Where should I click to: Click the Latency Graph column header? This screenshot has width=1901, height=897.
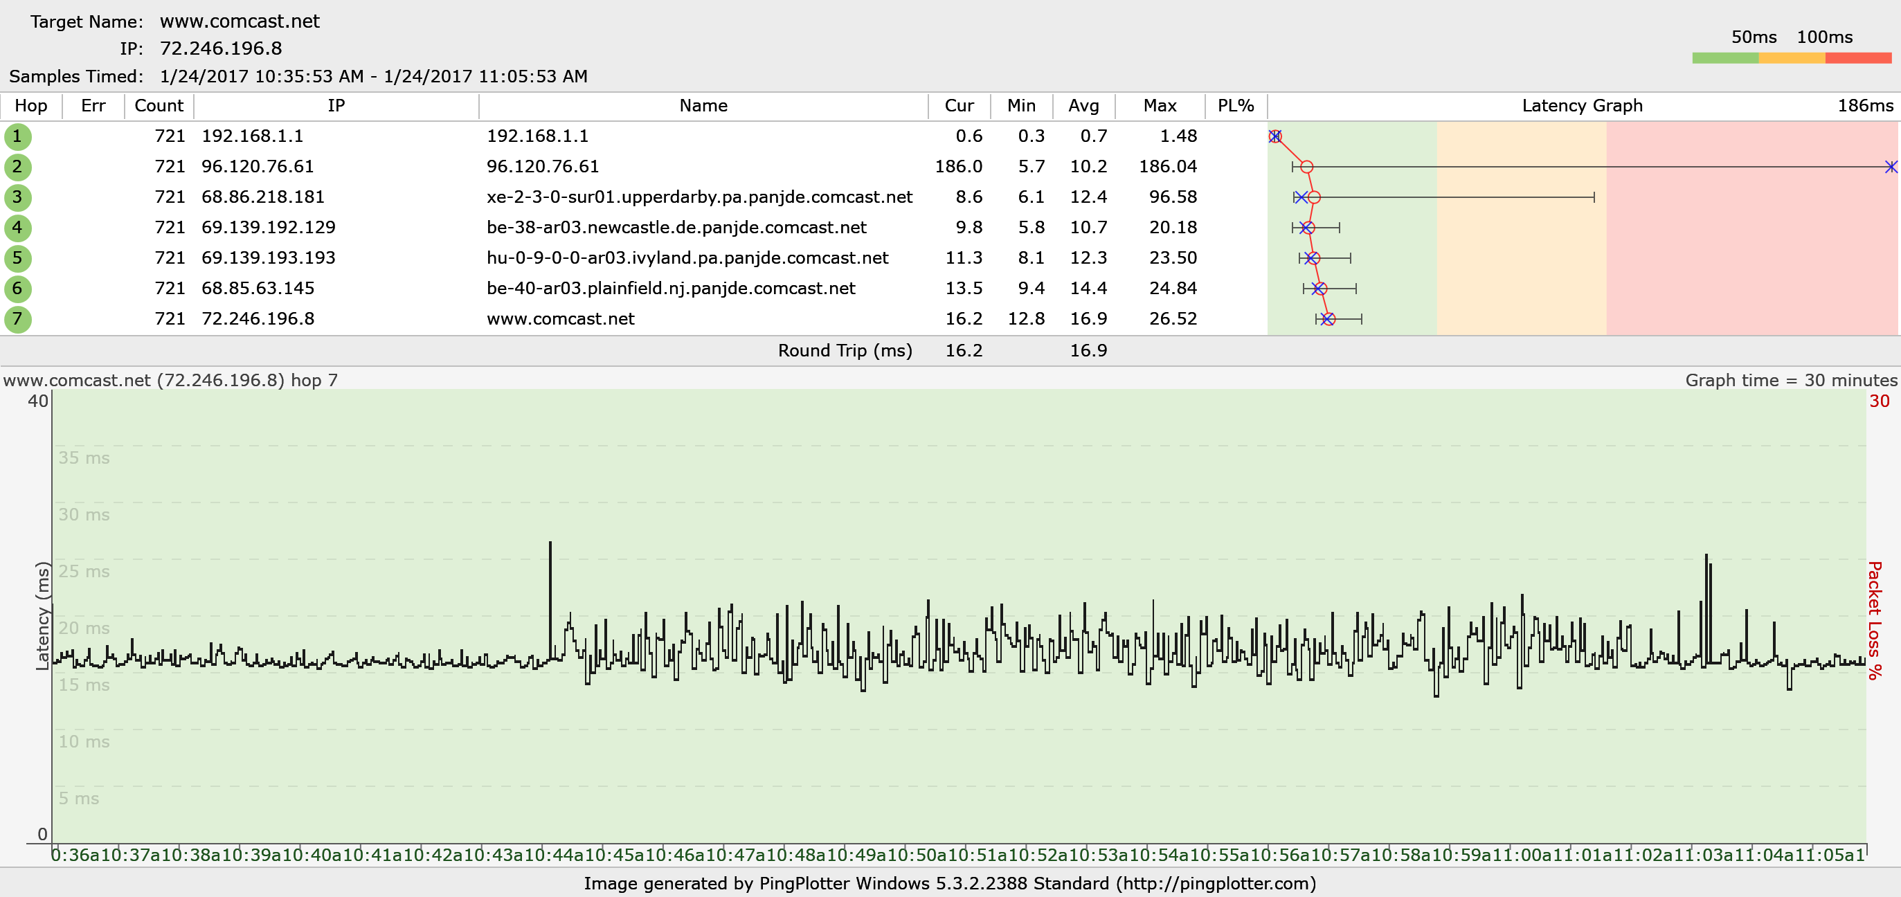pos(1582,105)
